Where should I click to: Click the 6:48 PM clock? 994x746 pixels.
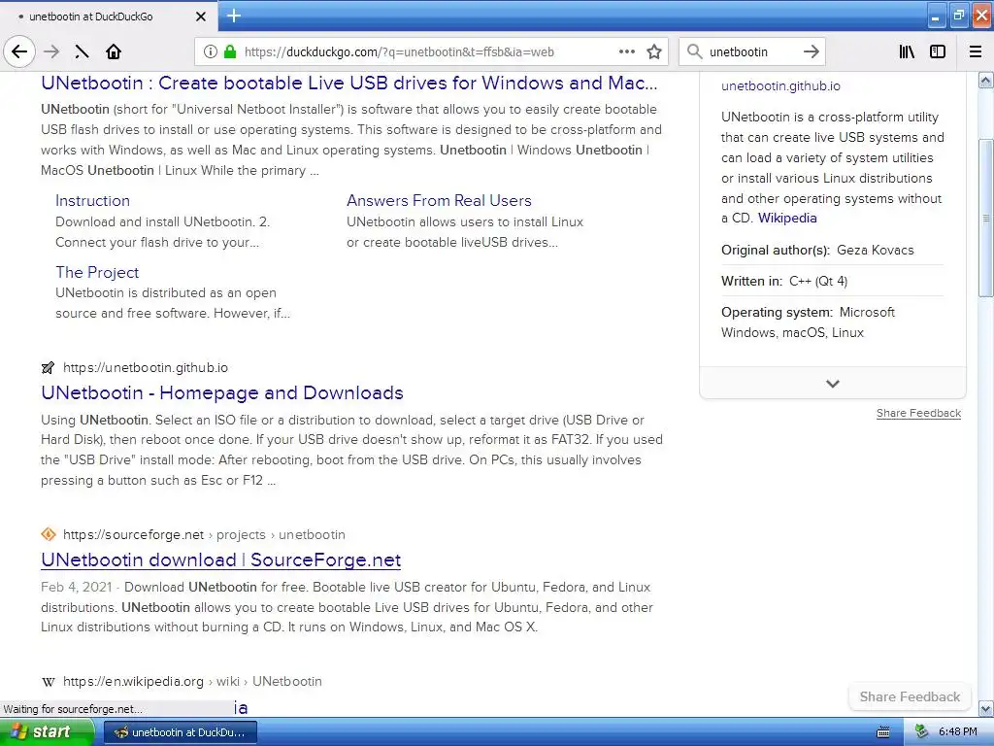pos(958,732)
